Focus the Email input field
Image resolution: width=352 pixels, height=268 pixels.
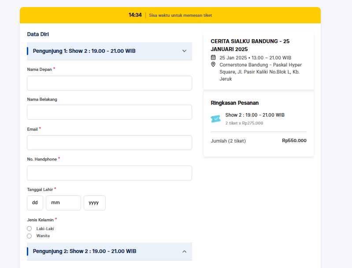pos(109,143)
